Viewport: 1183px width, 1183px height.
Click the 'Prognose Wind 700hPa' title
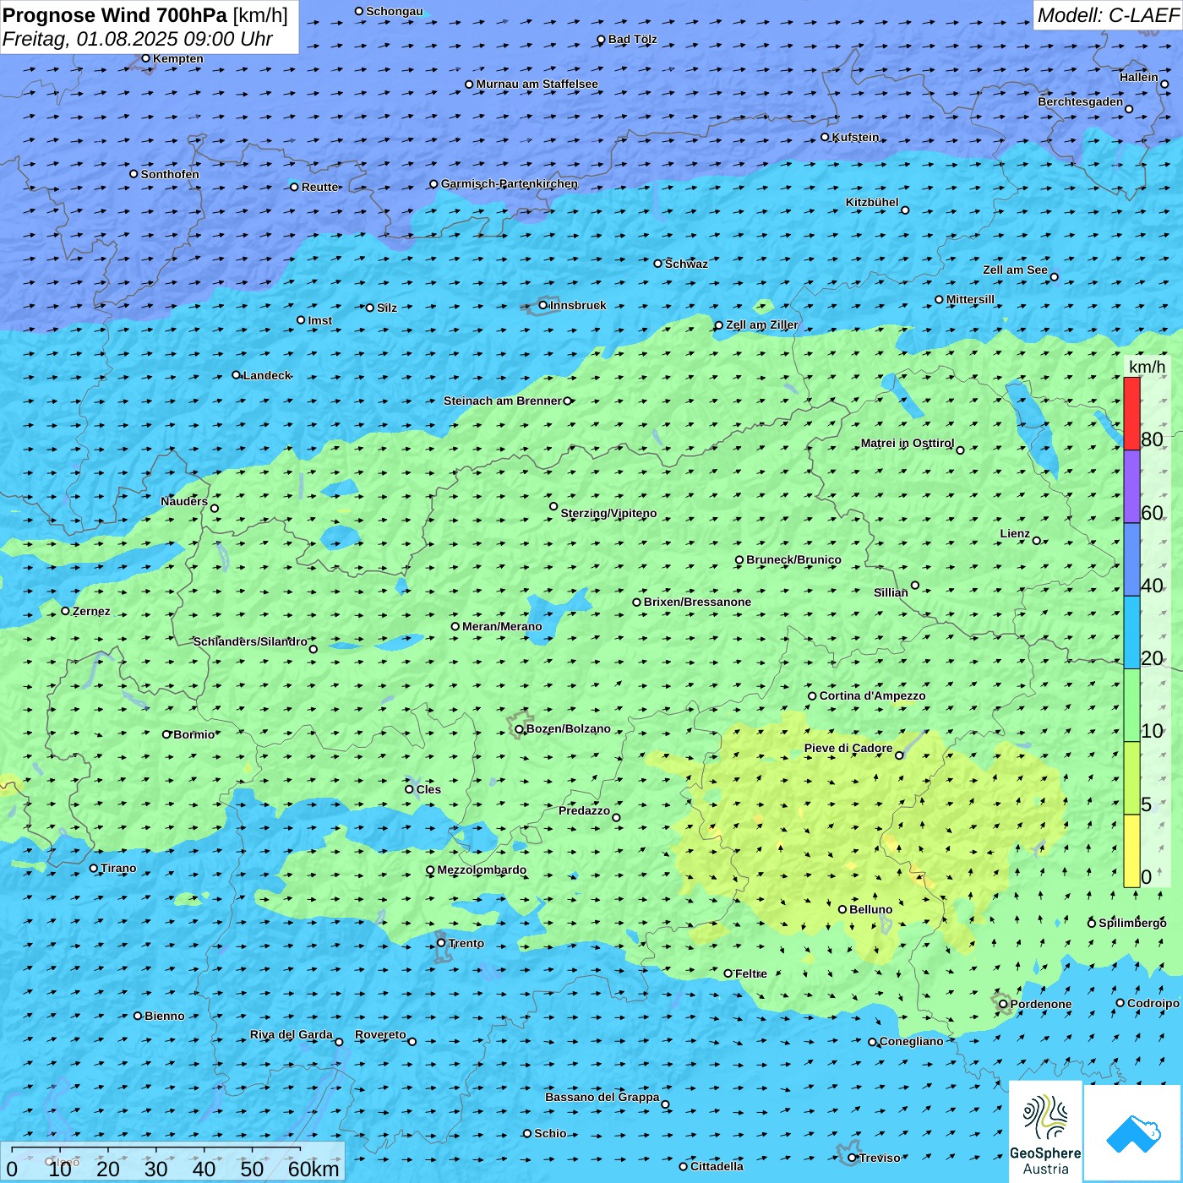[x=115, y=15]
